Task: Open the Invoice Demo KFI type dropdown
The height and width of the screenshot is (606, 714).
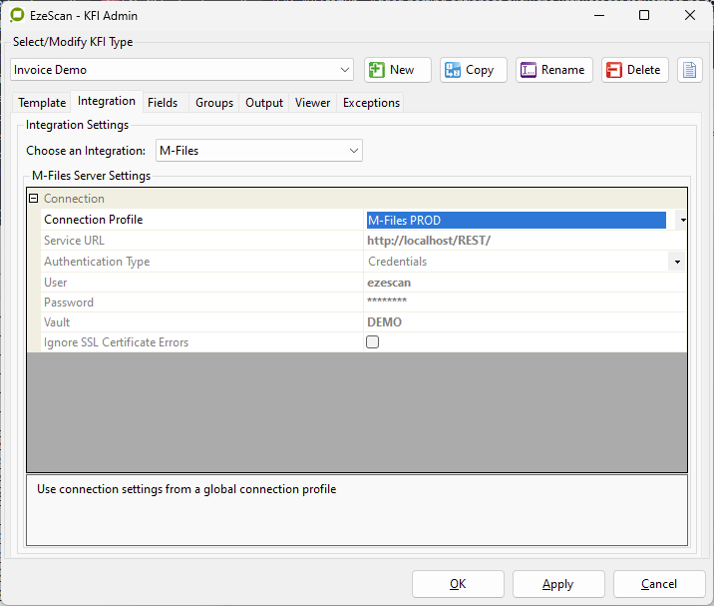Action: 345,70
